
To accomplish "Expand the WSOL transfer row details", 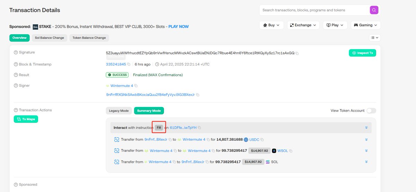I will tap(366, 151).
